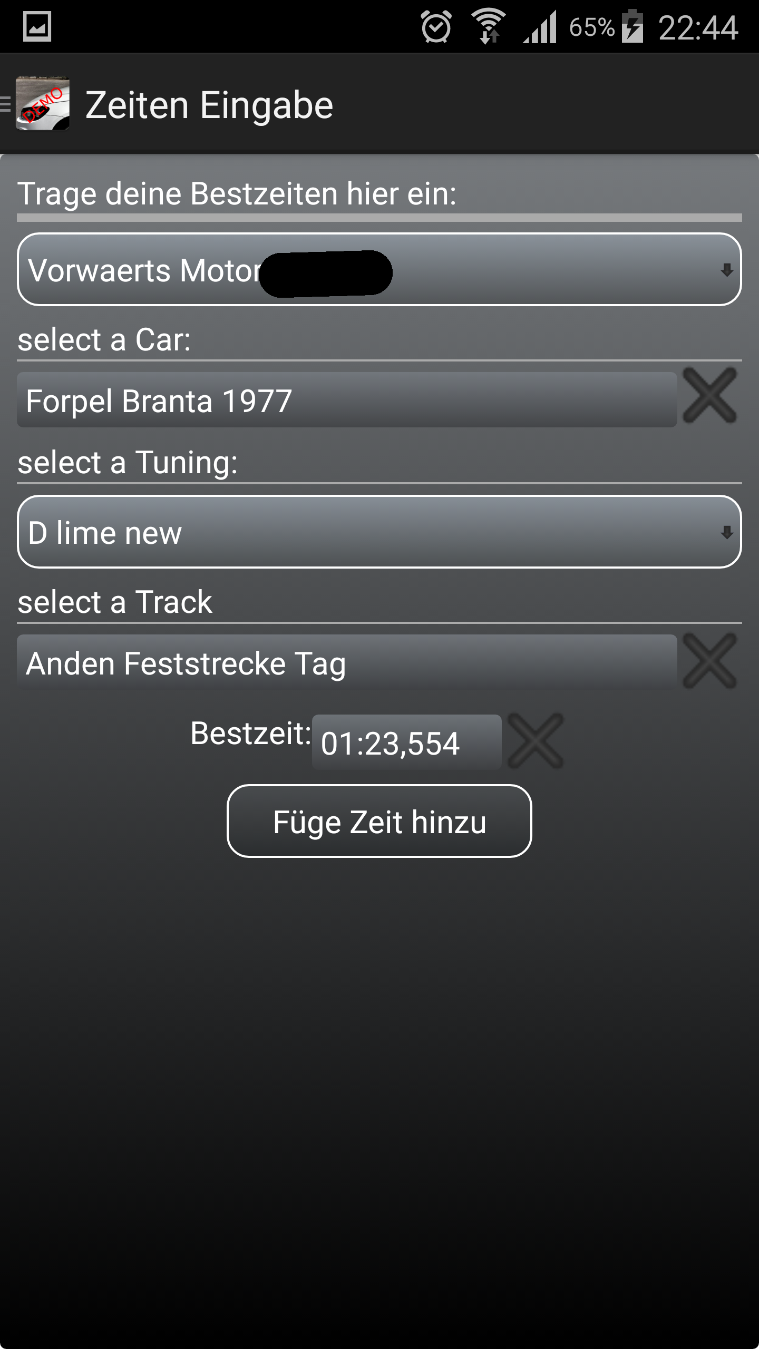This screenshot has width=759, height=1349.
Task: Edit the Forpel Branta 1977 car field
Action: coord(347,400)
